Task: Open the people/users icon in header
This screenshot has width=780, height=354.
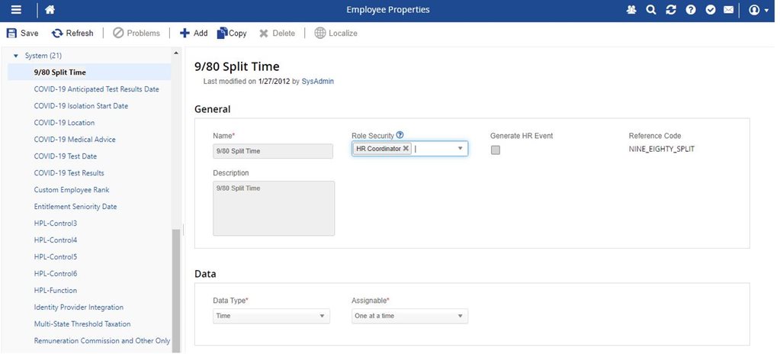Action: pos(631,10)
